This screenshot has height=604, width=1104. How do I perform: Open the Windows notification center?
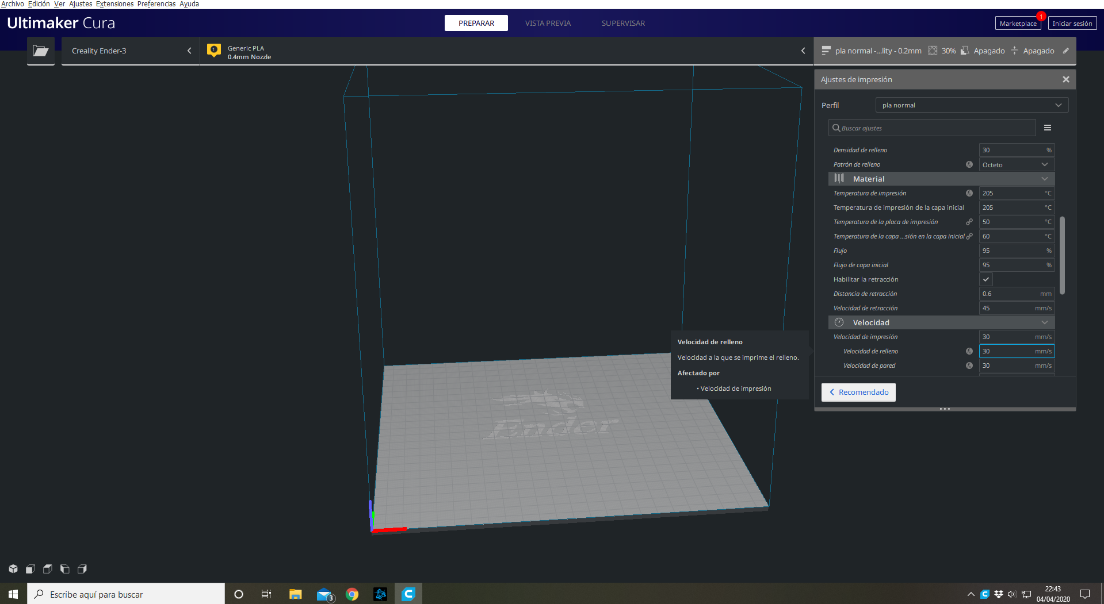pos(1085,594)
